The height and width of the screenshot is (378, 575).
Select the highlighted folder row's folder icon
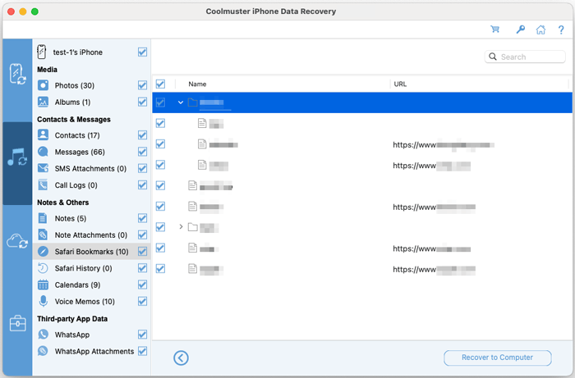click(192, 102)
